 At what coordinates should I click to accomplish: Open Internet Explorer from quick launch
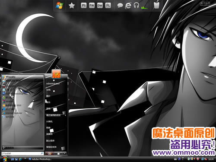pyautogui.click(x=20, y=159)
